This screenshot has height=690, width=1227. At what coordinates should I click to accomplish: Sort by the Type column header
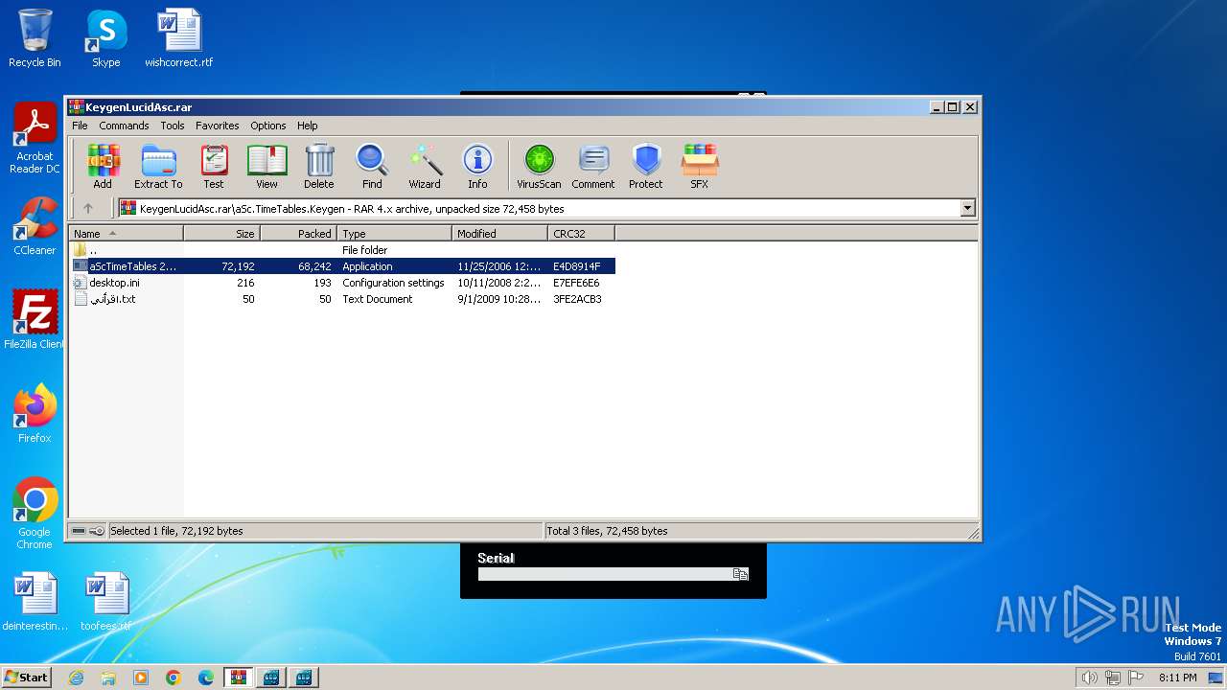click(x=394, y=234)
